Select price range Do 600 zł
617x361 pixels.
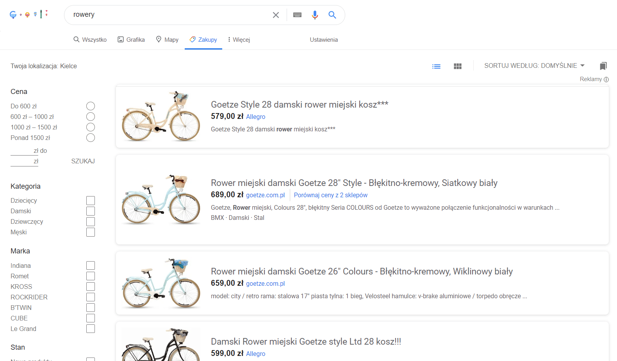click(91, 106)
